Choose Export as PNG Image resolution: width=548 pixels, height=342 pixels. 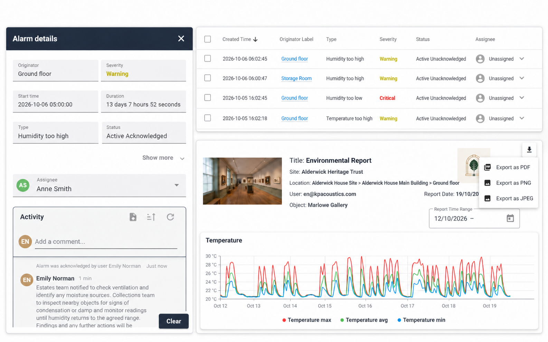point(509,183)
